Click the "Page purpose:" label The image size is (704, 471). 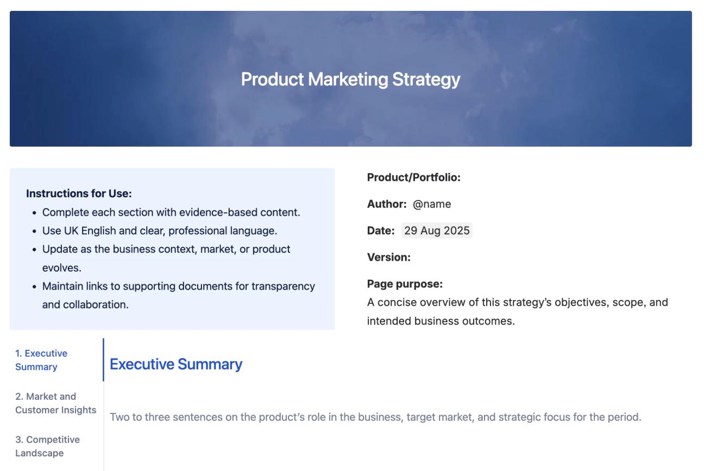(x=397, y=284)
